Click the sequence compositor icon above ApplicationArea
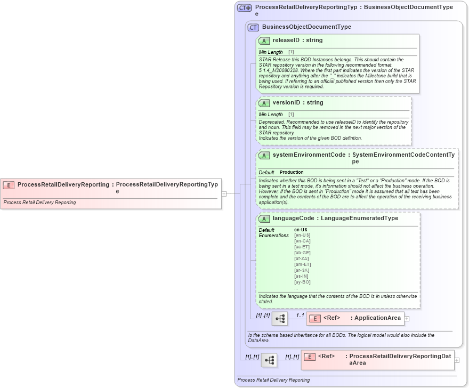 click(279, 318)
